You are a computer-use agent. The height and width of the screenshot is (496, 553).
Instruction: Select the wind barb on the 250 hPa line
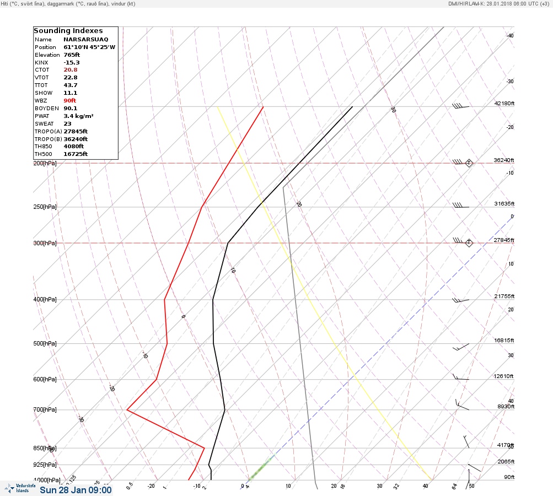coord(460,206)
